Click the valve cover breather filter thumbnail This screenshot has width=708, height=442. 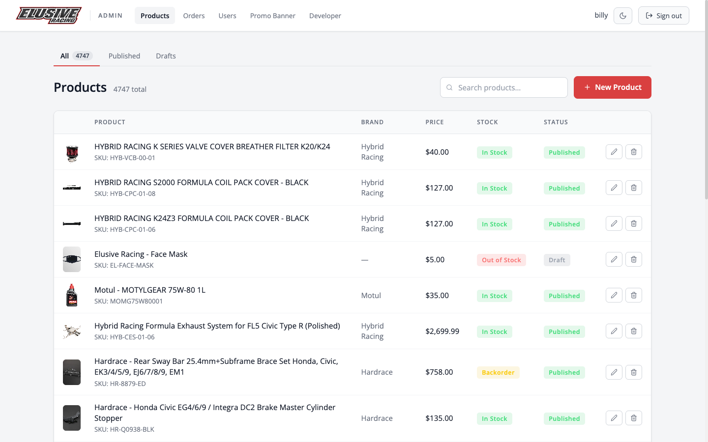point(72,152)
